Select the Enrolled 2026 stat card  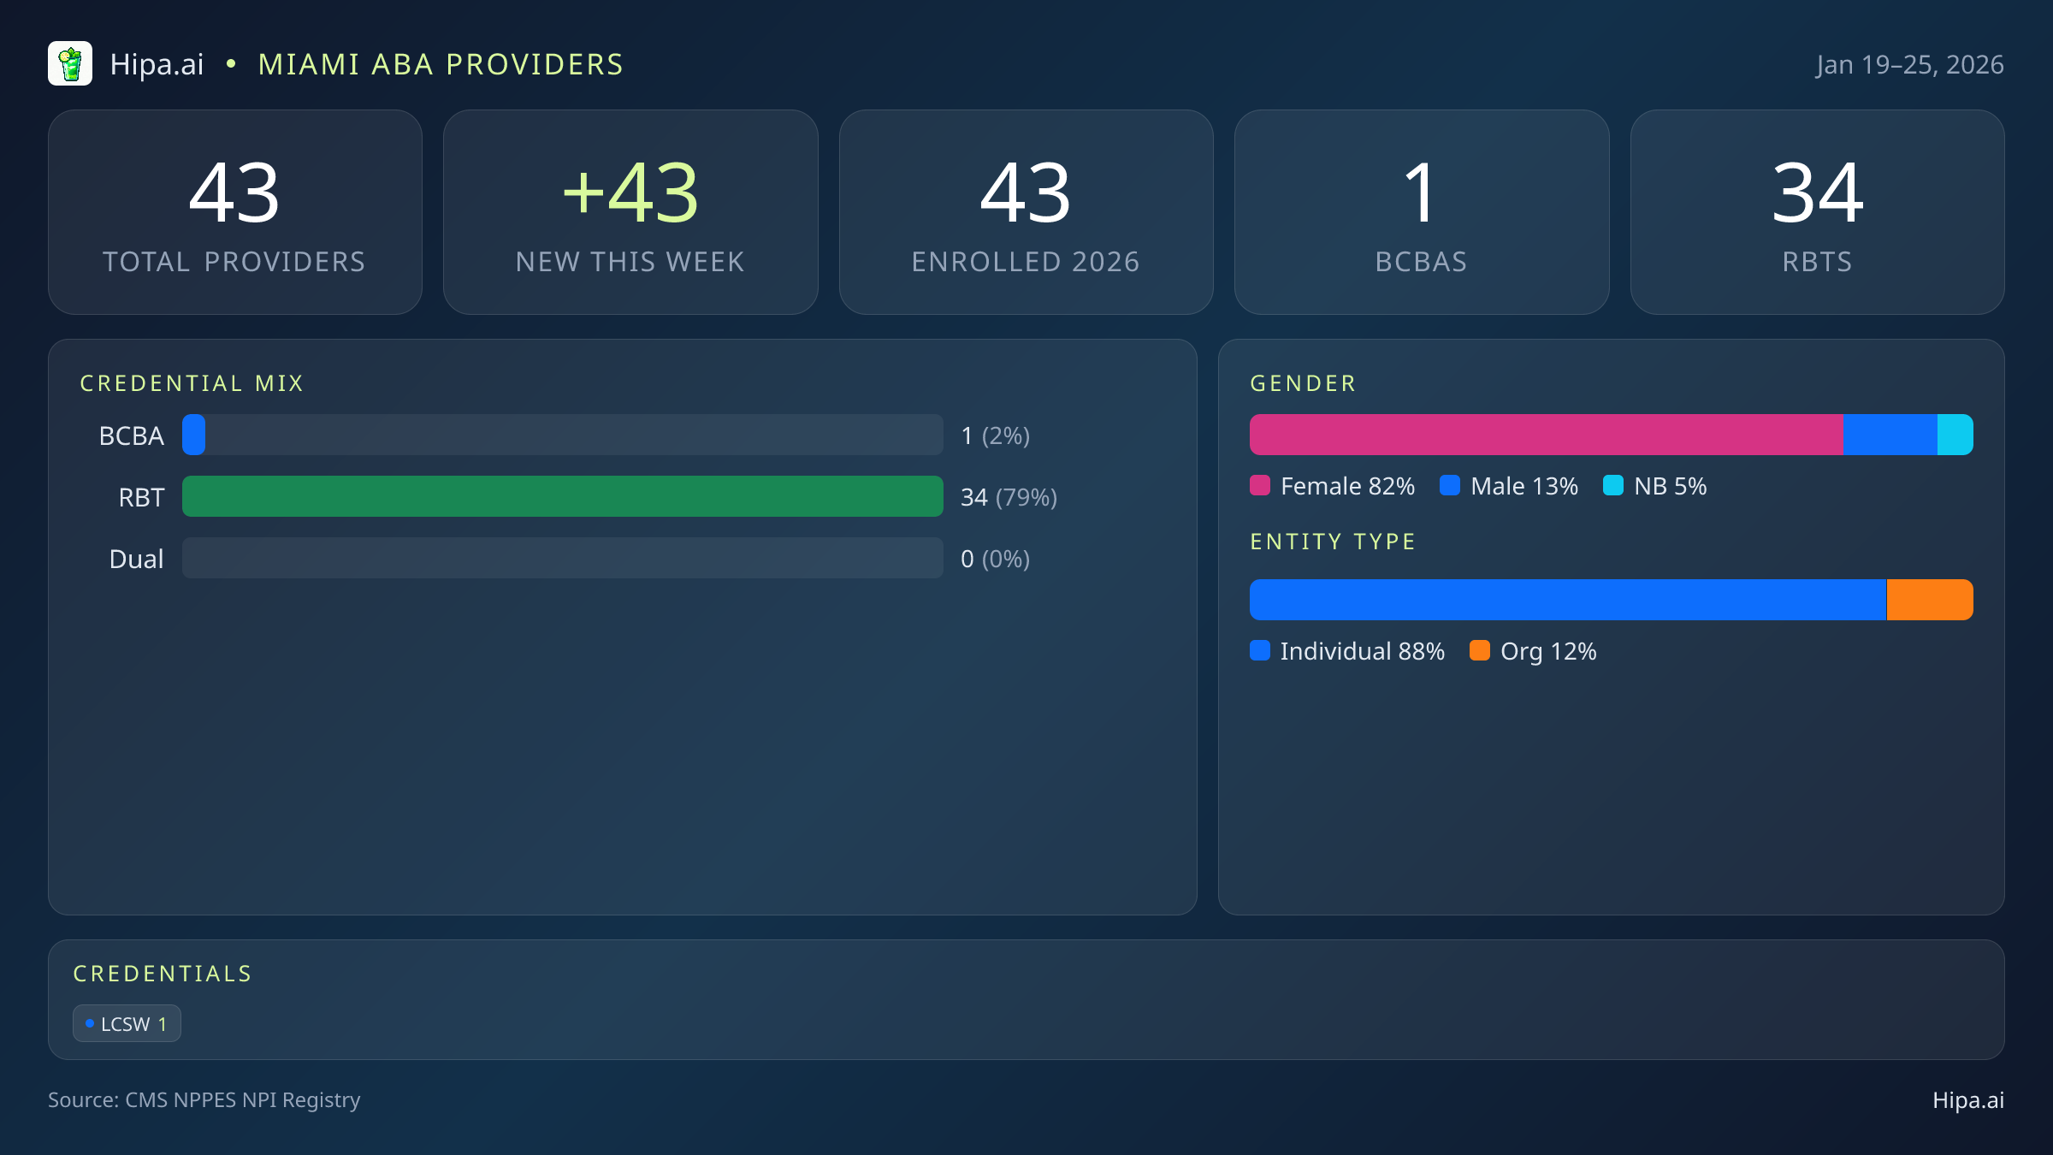[x=1026, y=212]
